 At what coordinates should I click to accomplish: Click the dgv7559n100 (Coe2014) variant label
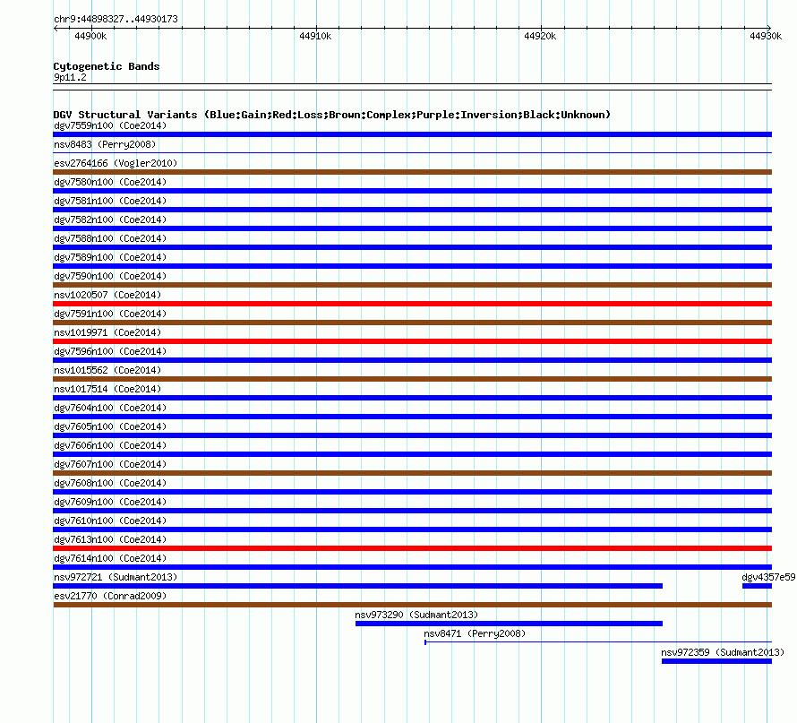110,125
